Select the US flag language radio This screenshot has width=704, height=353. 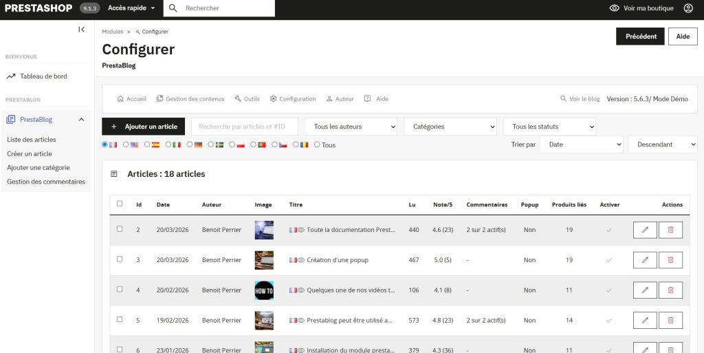click(126, 145)
